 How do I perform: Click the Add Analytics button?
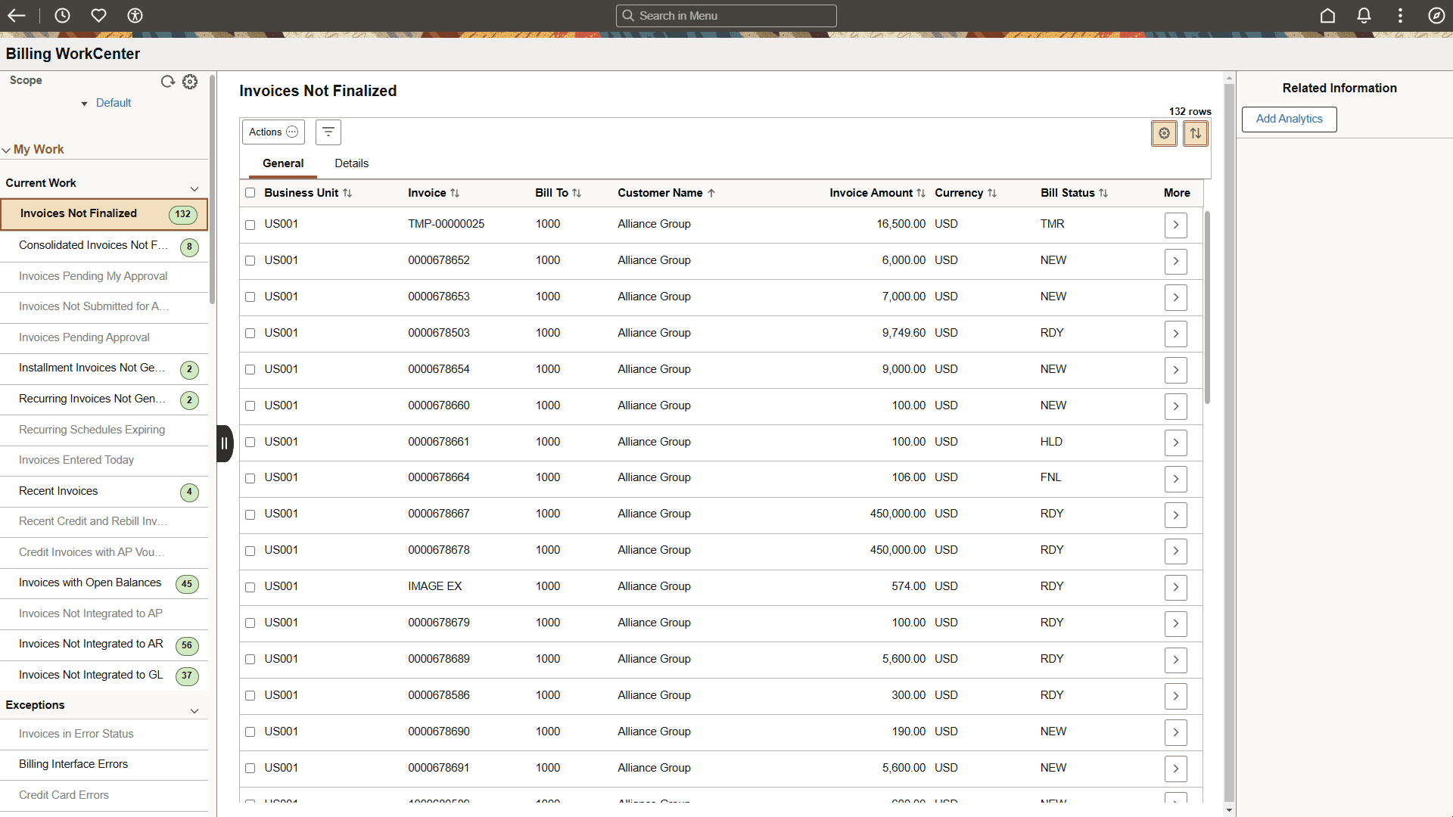(x=1288, y=119)
